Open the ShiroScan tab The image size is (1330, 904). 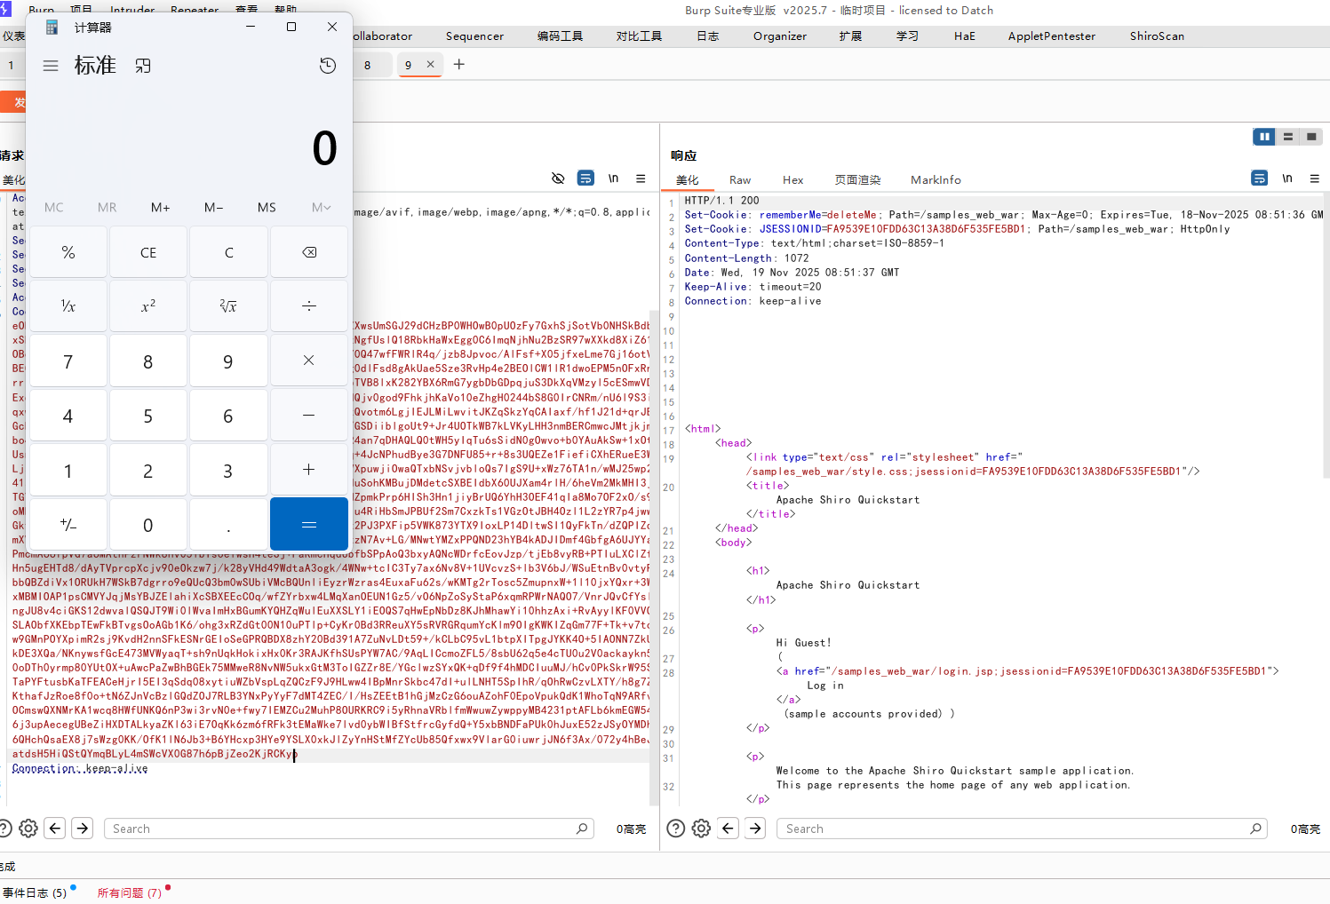[x=1157, y=36]
